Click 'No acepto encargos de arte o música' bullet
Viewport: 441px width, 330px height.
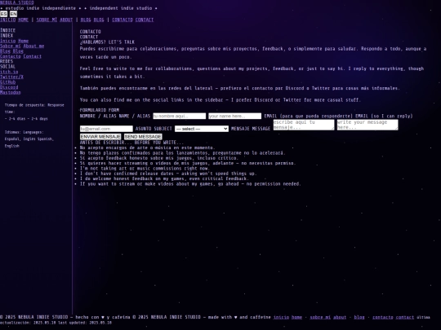pos(147,147)
